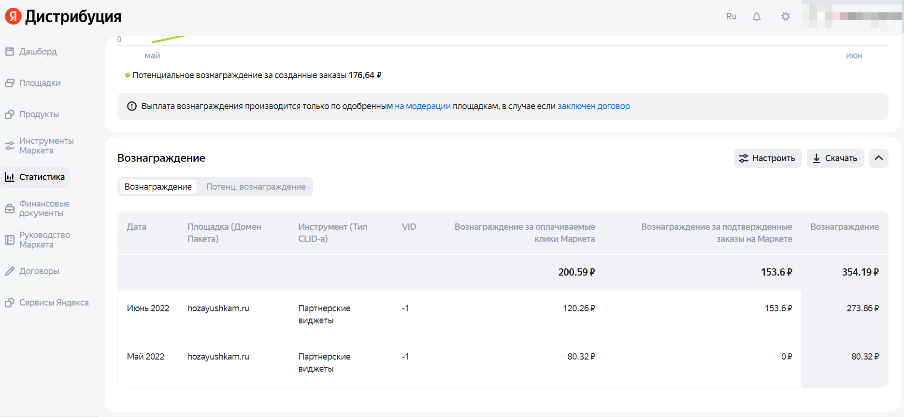Image resolution: width=904 pixels, height=417 pixels.
Task: Switch language via Ru selector
Action: click(x=731, y=16)
